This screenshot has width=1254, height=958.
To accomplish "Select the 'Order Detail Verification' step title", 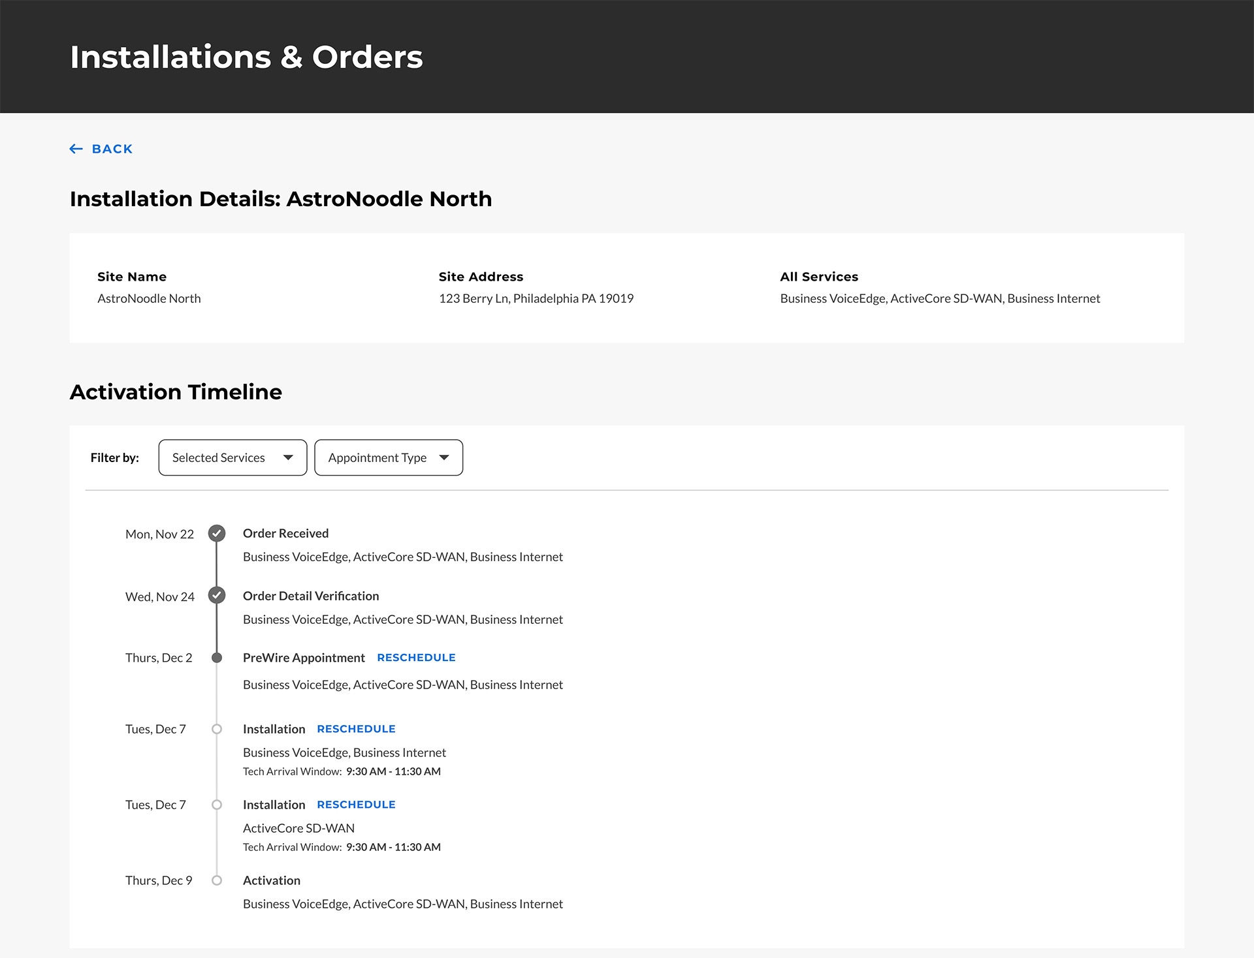I will point(311,596).
